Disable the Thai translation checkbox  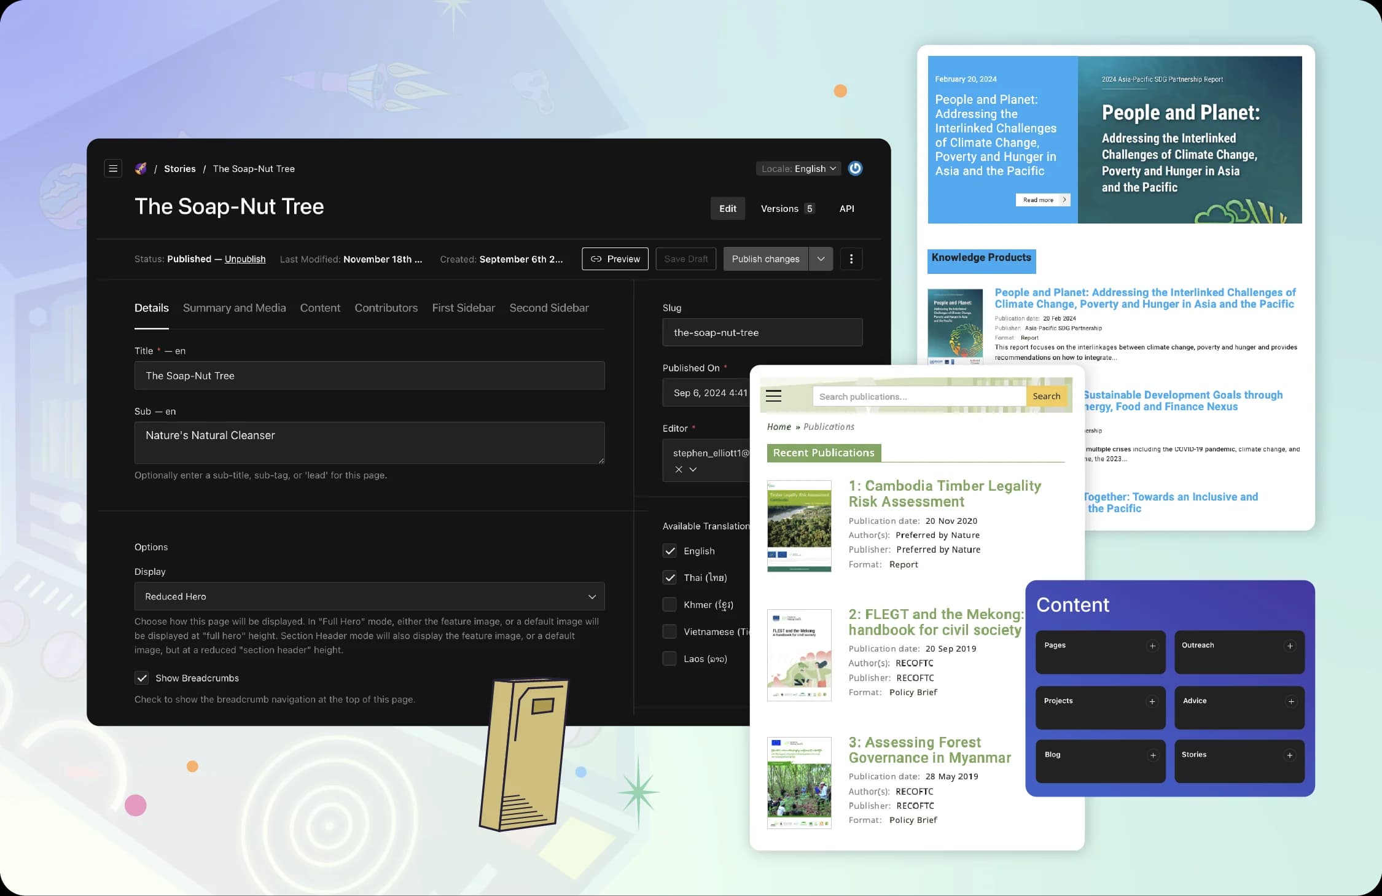click(670, 578)
